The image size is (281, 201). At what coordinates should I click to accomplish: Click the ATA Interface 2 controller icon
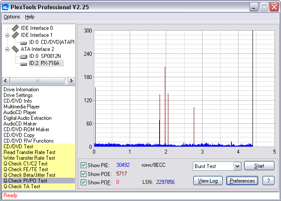click(x=15, y=49)
